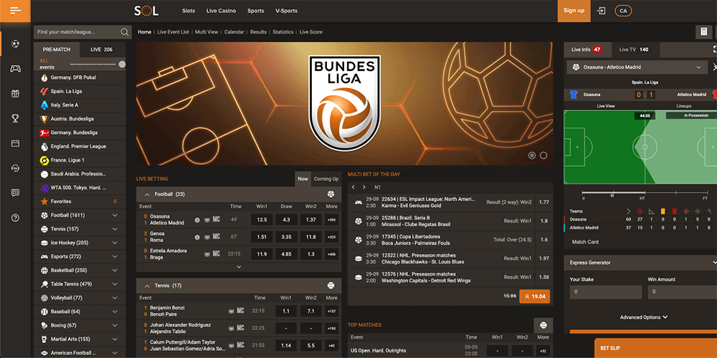Select first banner carousel dot
Viewport: 717px width, 358px height.
click(x=532, y=155)
